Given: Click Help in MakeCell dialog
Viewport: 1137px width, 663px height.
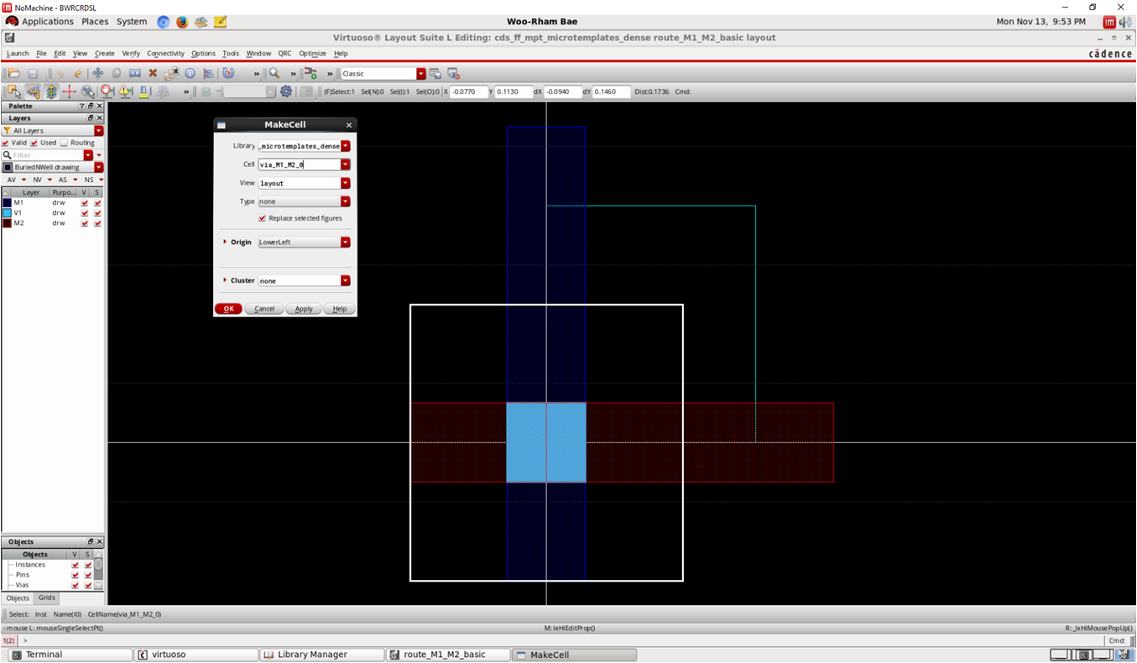Looking at the screenshot, I should pyautogui.click(x=340, y=309).
